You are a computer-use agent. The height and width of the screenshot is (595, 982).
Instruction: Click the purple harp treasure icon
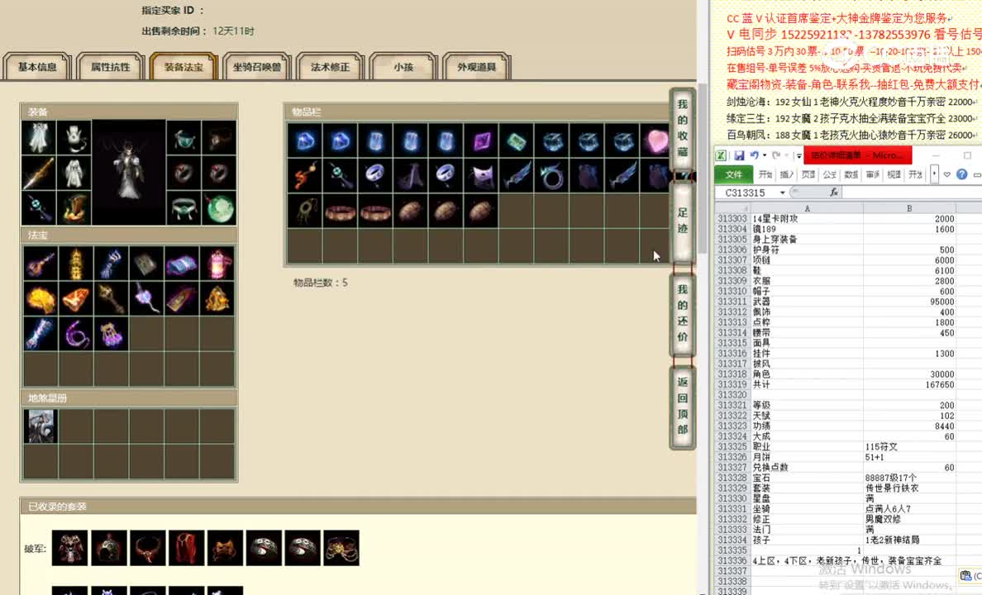coord(111,334)
